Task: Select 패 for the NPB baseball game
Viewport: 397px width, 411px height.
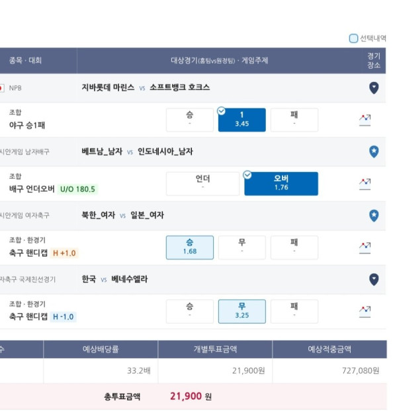Action: click(294, 120)
